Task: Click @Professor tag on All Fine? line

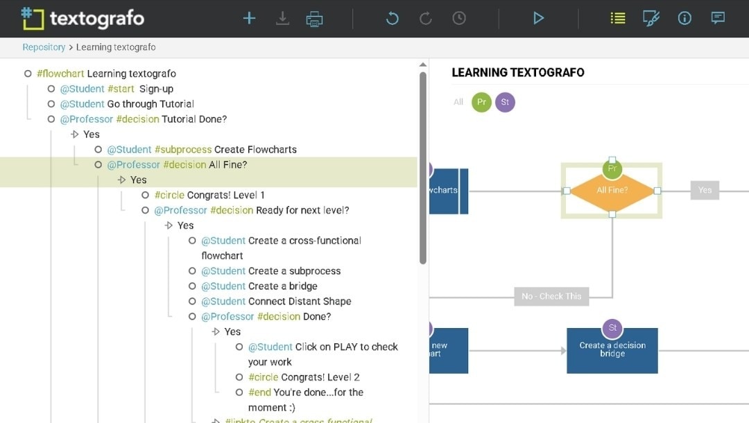Action: (133, 165)
